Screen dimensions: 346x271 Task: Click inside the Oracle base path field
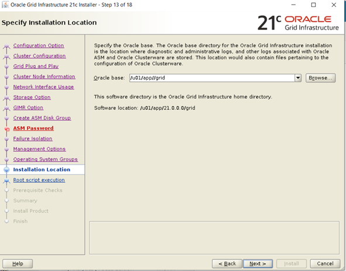212,78
